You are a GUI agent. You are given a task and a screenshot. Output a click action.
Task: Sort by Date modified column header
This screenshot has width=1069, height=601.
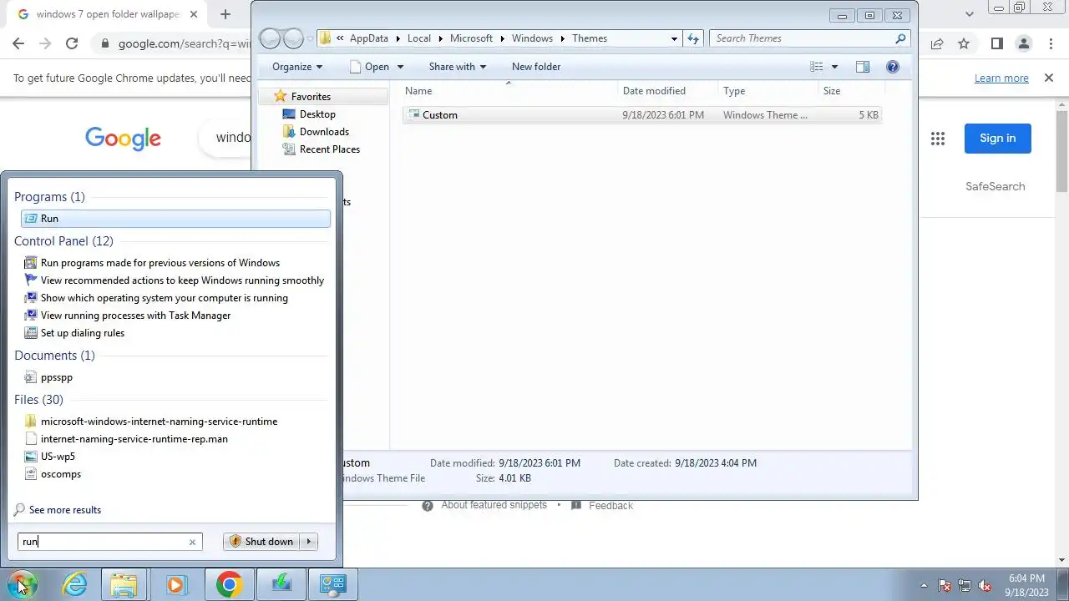(668, 91)
